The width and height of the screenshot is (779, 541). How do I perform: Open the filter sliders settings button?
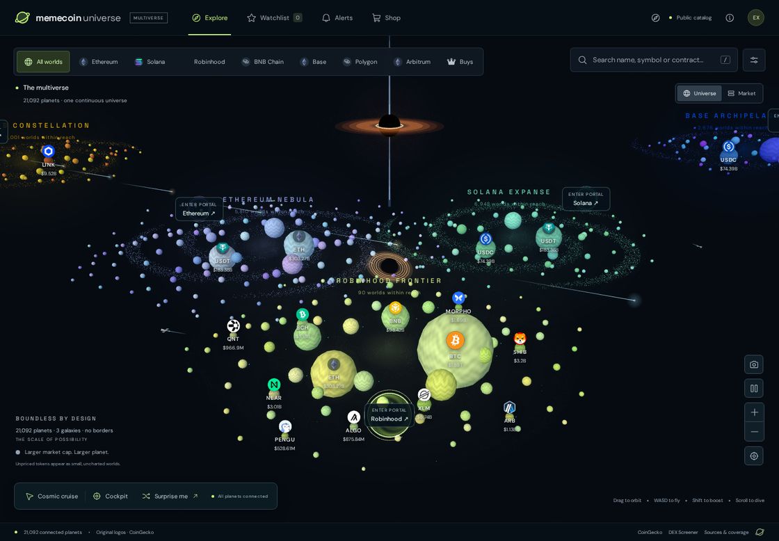point(754,60)
